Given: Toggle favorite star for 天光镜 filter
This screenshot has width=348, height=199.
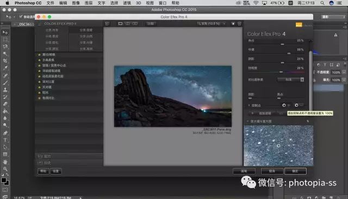Looking at the screenshot, I should (39, 87).
